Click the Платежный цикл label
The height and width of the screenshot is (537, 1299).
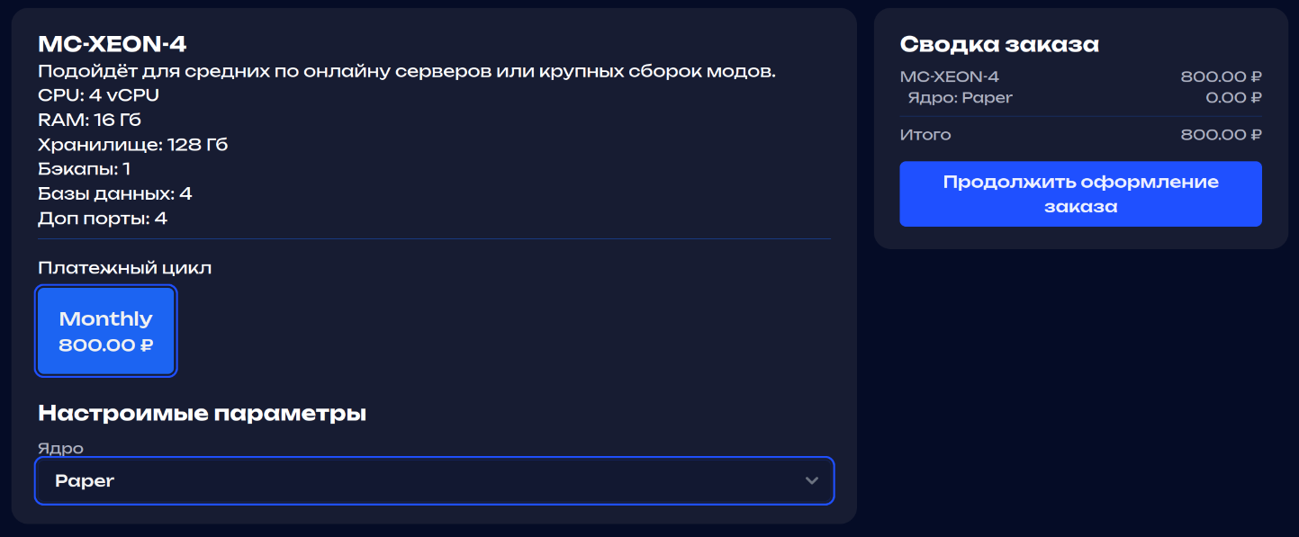(125, 268)
